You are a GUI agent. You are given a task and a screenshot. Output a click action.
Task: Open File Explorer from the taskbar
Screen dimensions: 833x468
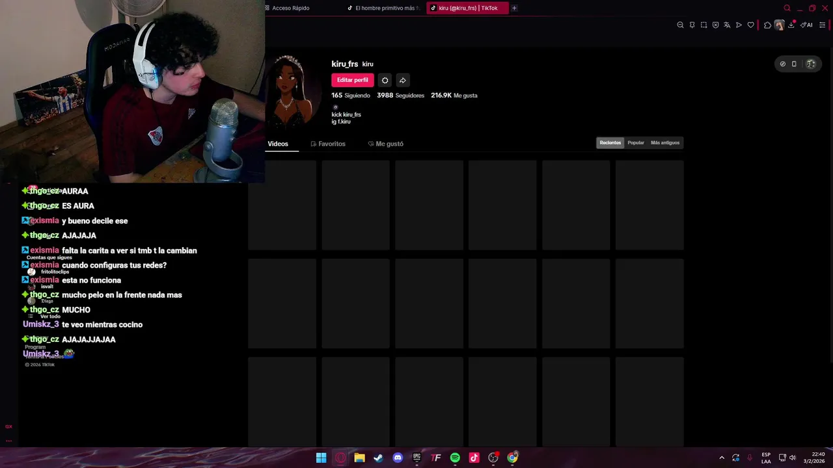coord(359,458)
